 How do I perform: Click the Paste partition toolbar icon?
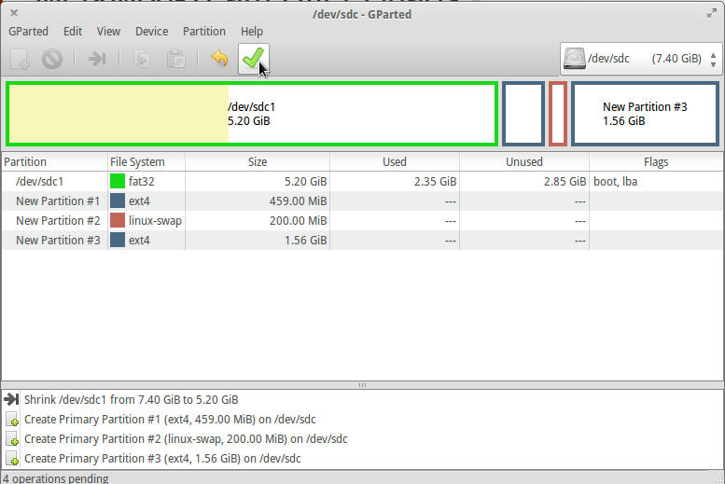point(174,59)
